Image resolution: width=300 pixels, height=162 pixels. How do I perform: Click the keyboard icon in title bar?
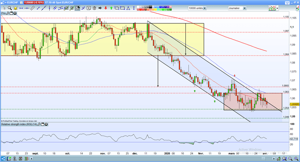287,3
